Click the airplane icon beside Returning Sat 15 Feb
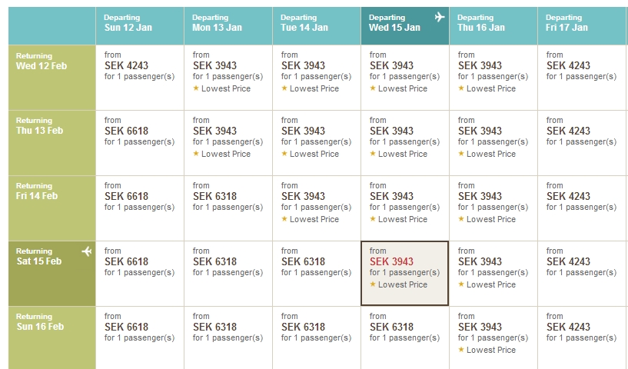 pos(87,251)
